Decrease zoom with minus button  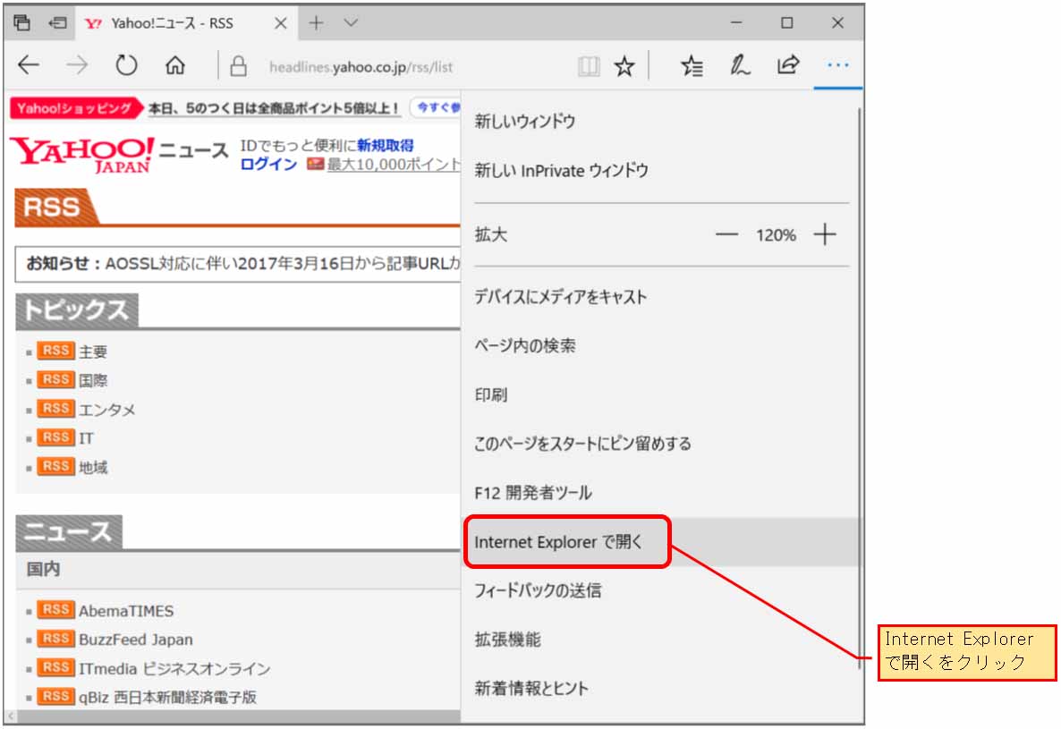[x=726, y=234]
